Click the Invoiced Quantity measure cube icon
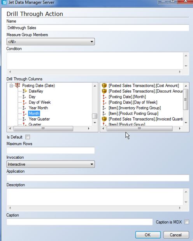Image resolution: width=193 pixels, height=241 pixels. pos(104,119)
